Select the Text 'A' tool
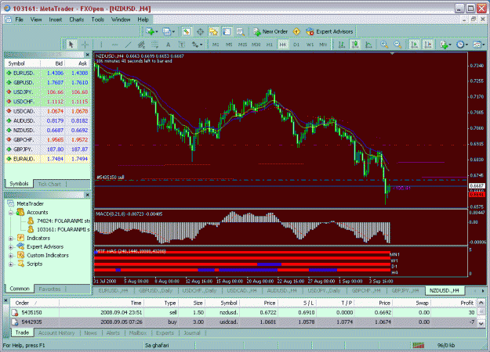Viewport: 490px width, 352px height. click(x=168, y=45)
